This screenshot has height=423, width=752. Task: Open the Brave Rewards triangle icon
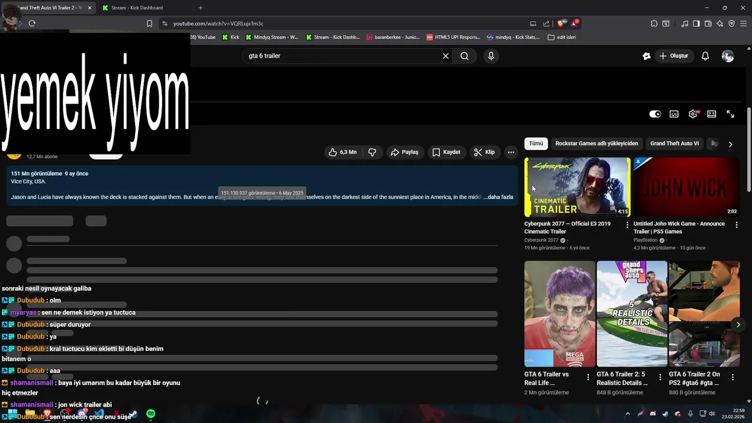pos(575,23)
